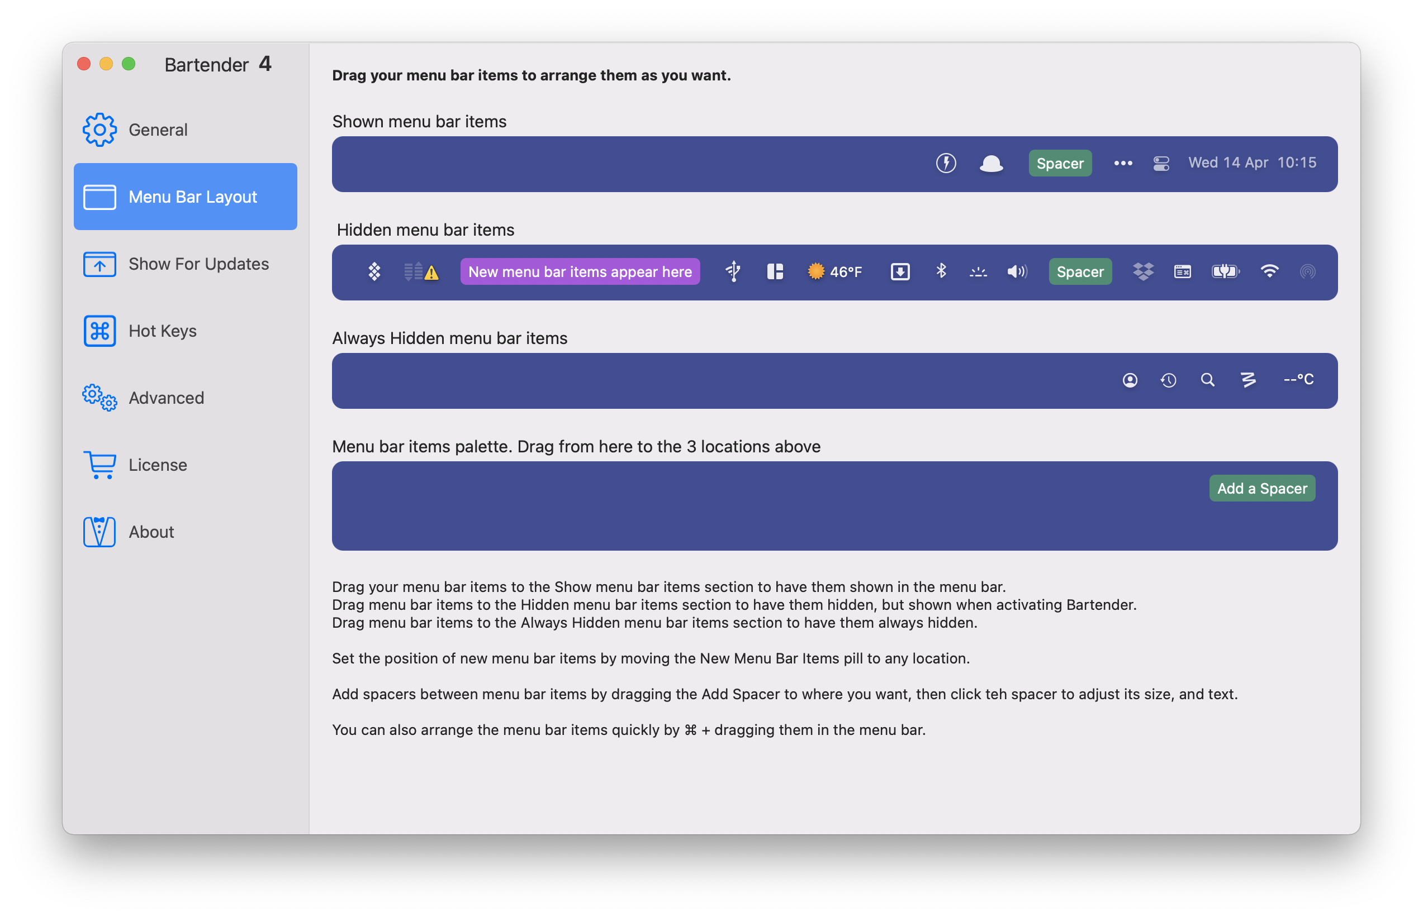Click the --°C temperature item in Always Hidden

tap(1299, 380)
